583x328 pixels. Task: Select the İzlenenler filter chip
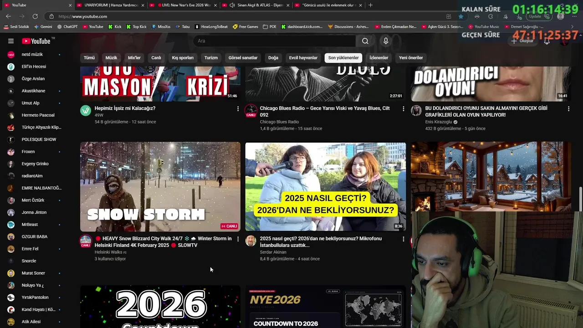pos(379,58)
